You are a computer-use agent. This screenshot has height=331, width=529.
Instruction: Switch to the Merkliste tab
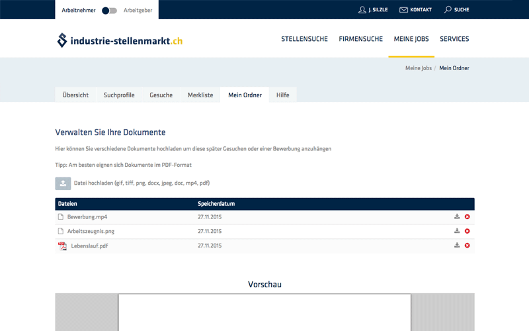200,95
